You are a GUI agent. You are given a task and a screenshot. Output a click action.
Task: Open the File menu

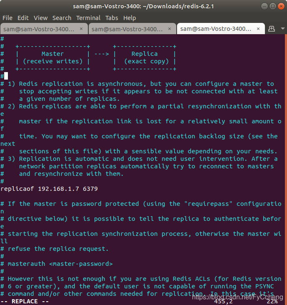[7, 18]
